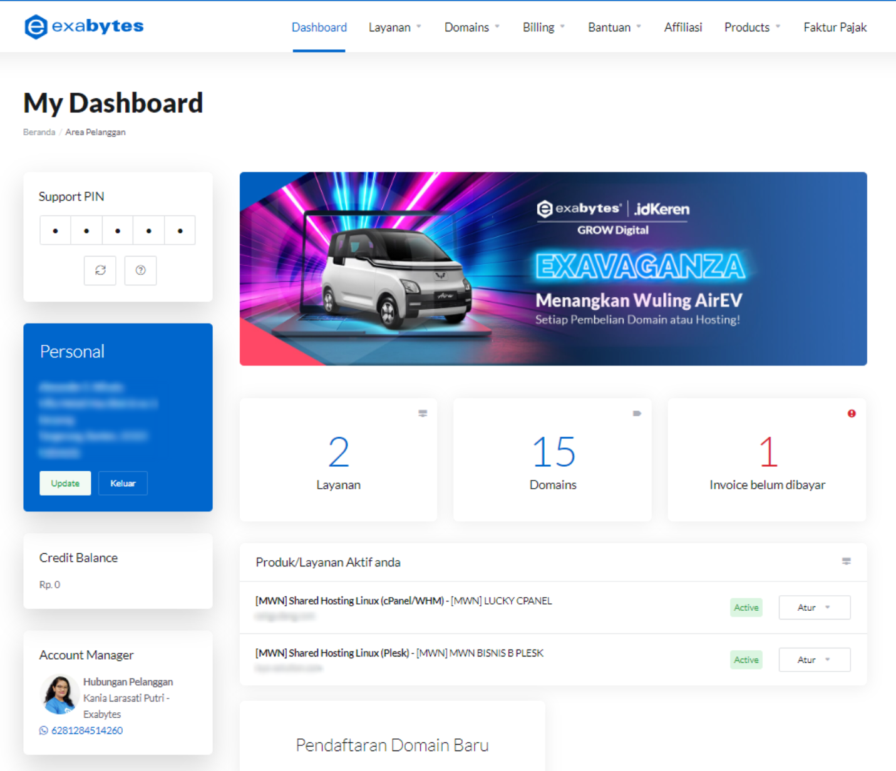This screenshot has width=896, height=771.
Task: Open the Affiliasi menu item
Action: pos(683,28)
